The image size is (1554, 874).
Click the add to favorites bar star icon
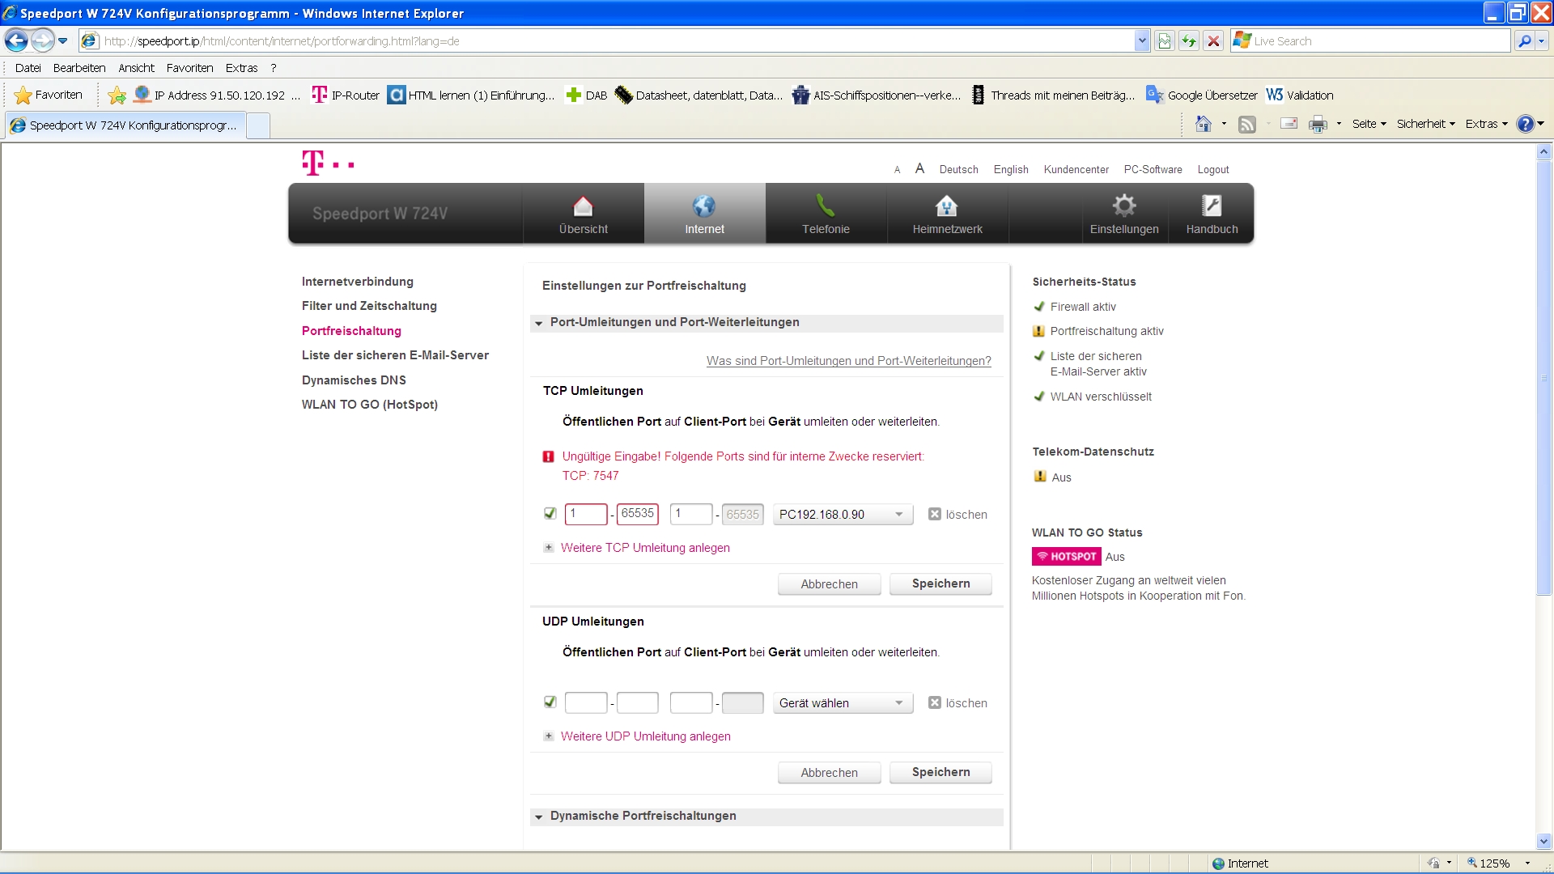tap(117, 95)
